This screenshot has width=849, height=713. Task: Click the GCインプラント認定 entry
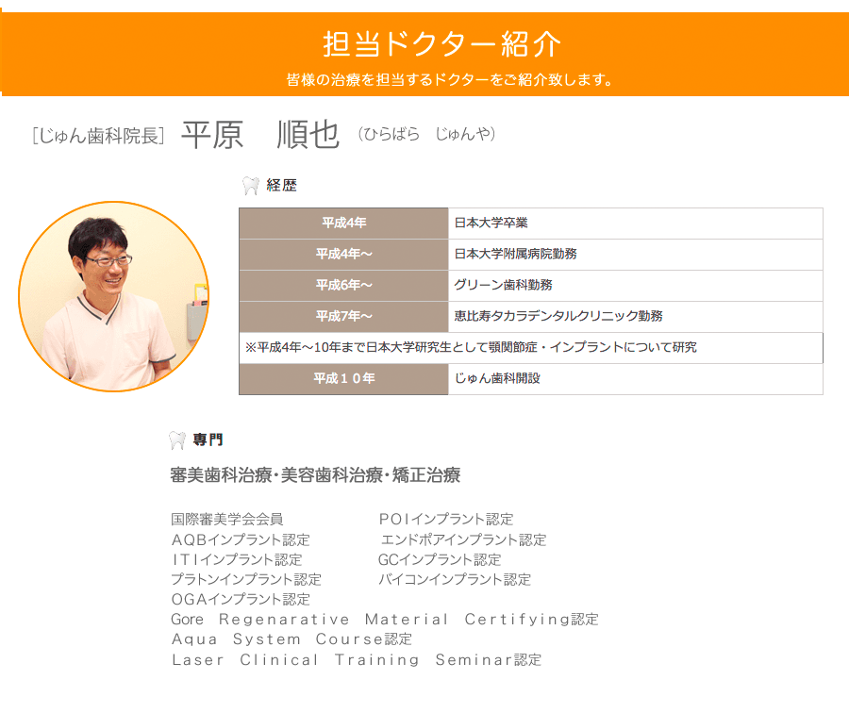pos(440,560)
